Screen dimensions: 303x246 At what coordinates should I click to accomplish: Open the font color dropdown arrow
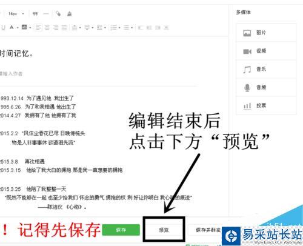coord(18,28)
